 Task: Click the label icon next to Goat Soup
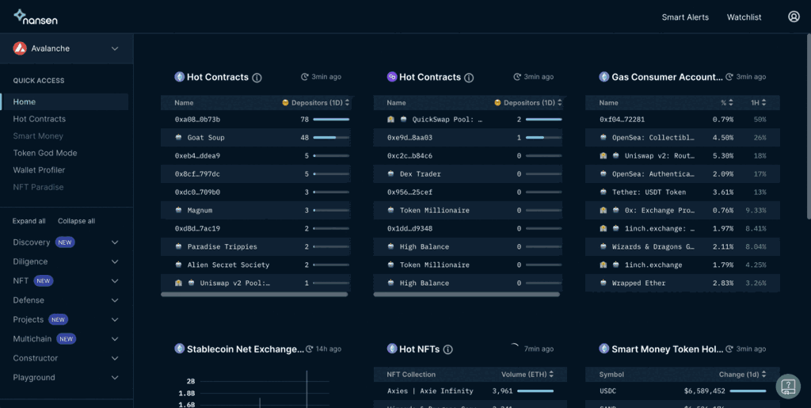pyautogui.click(x=178, y=138)
